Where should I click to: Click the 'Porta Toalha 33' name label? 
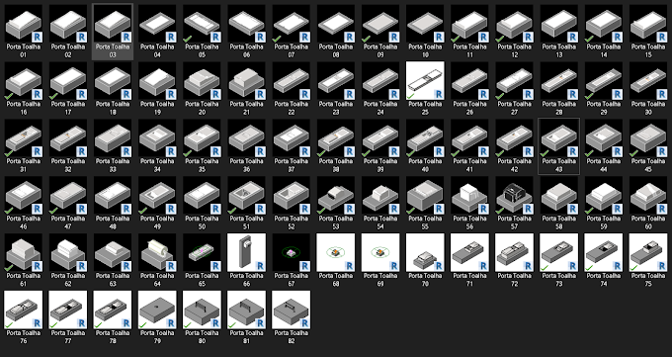click(113, 165)
